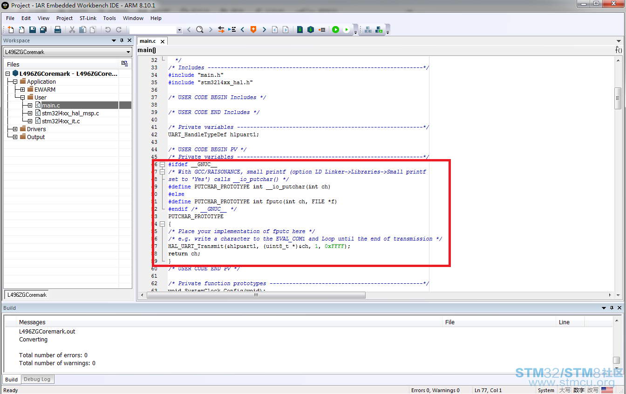Screen dimensions: 626x394
Task: Click the Replace arrows icon
Action: [221, 30]
